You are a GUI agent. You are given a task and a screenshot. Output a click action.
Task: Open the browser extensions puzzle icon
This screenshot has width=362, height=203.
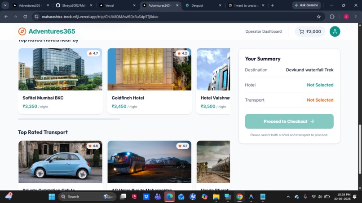332,17
